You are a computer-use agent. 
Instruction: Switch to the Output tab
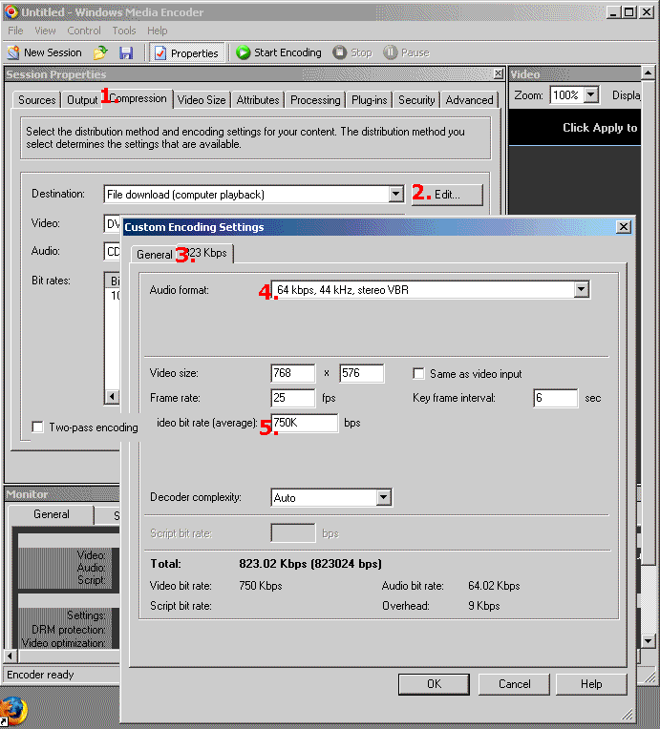point(82,100)
